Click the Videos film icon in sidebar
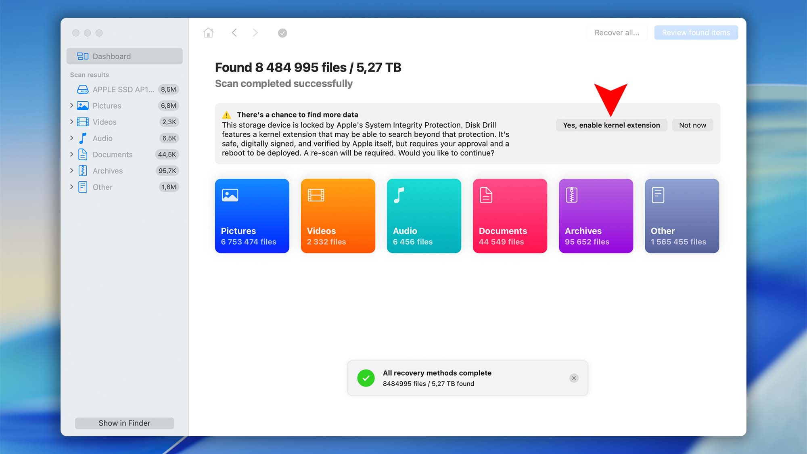Viewport: 807px width, 454px height. point(83,122)
